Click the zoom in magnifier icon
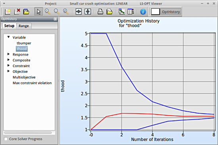 tap(47, 12)
